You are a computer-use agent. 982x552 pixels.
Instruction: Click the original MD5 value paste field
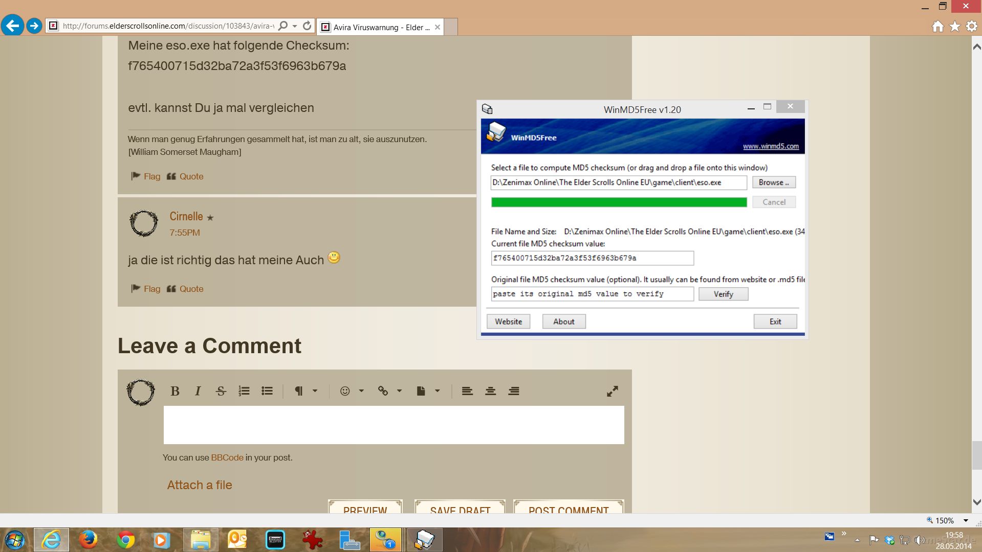(593, 294)
